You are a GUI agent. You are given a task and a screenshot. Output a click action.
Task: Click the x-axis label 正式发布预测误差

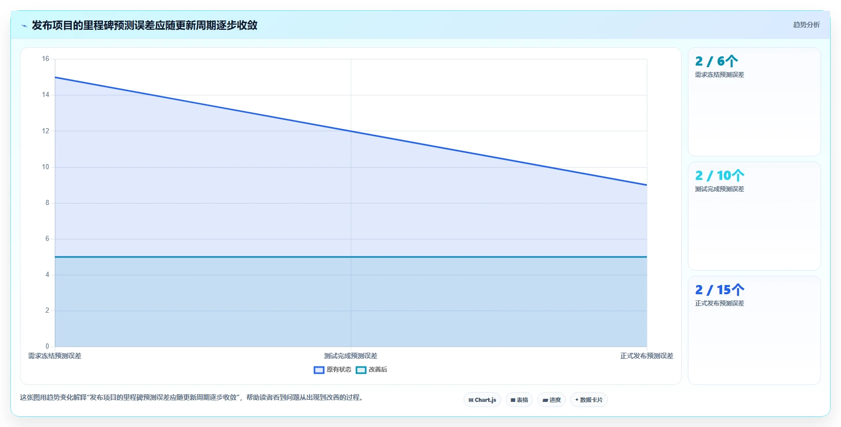point(646,356)
